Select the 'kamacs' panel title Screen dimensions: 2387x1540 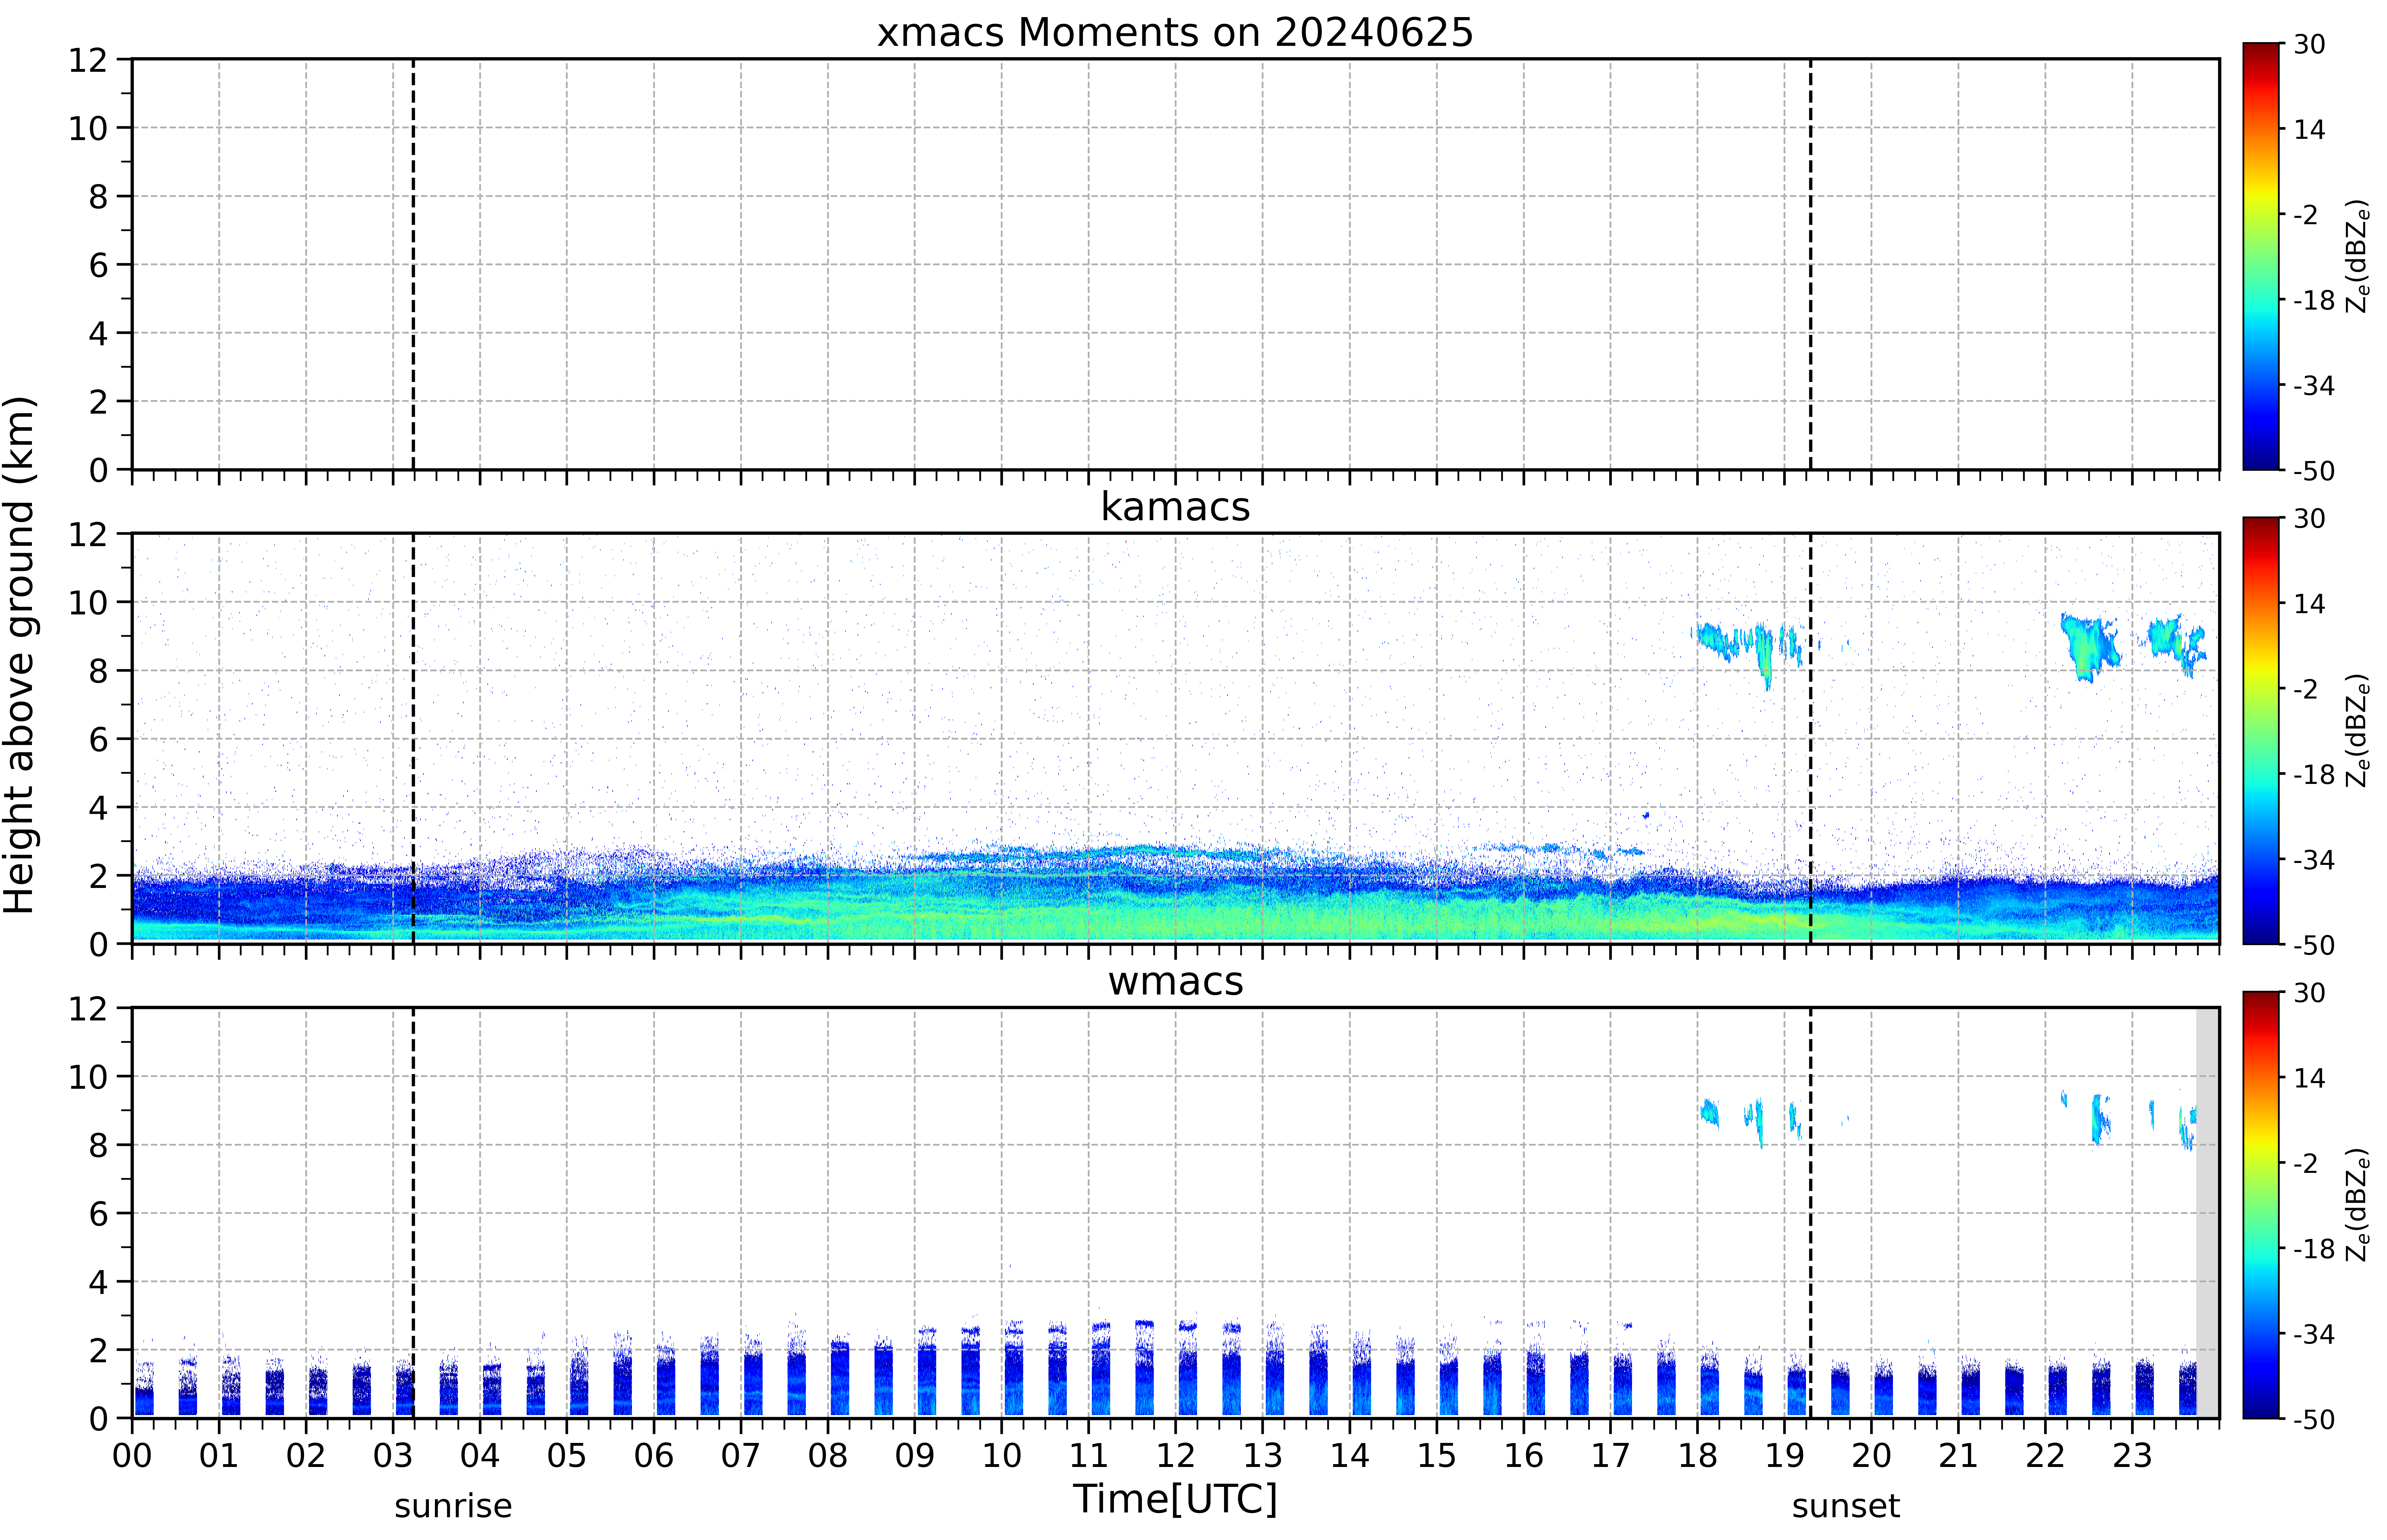coord(1175,507)
